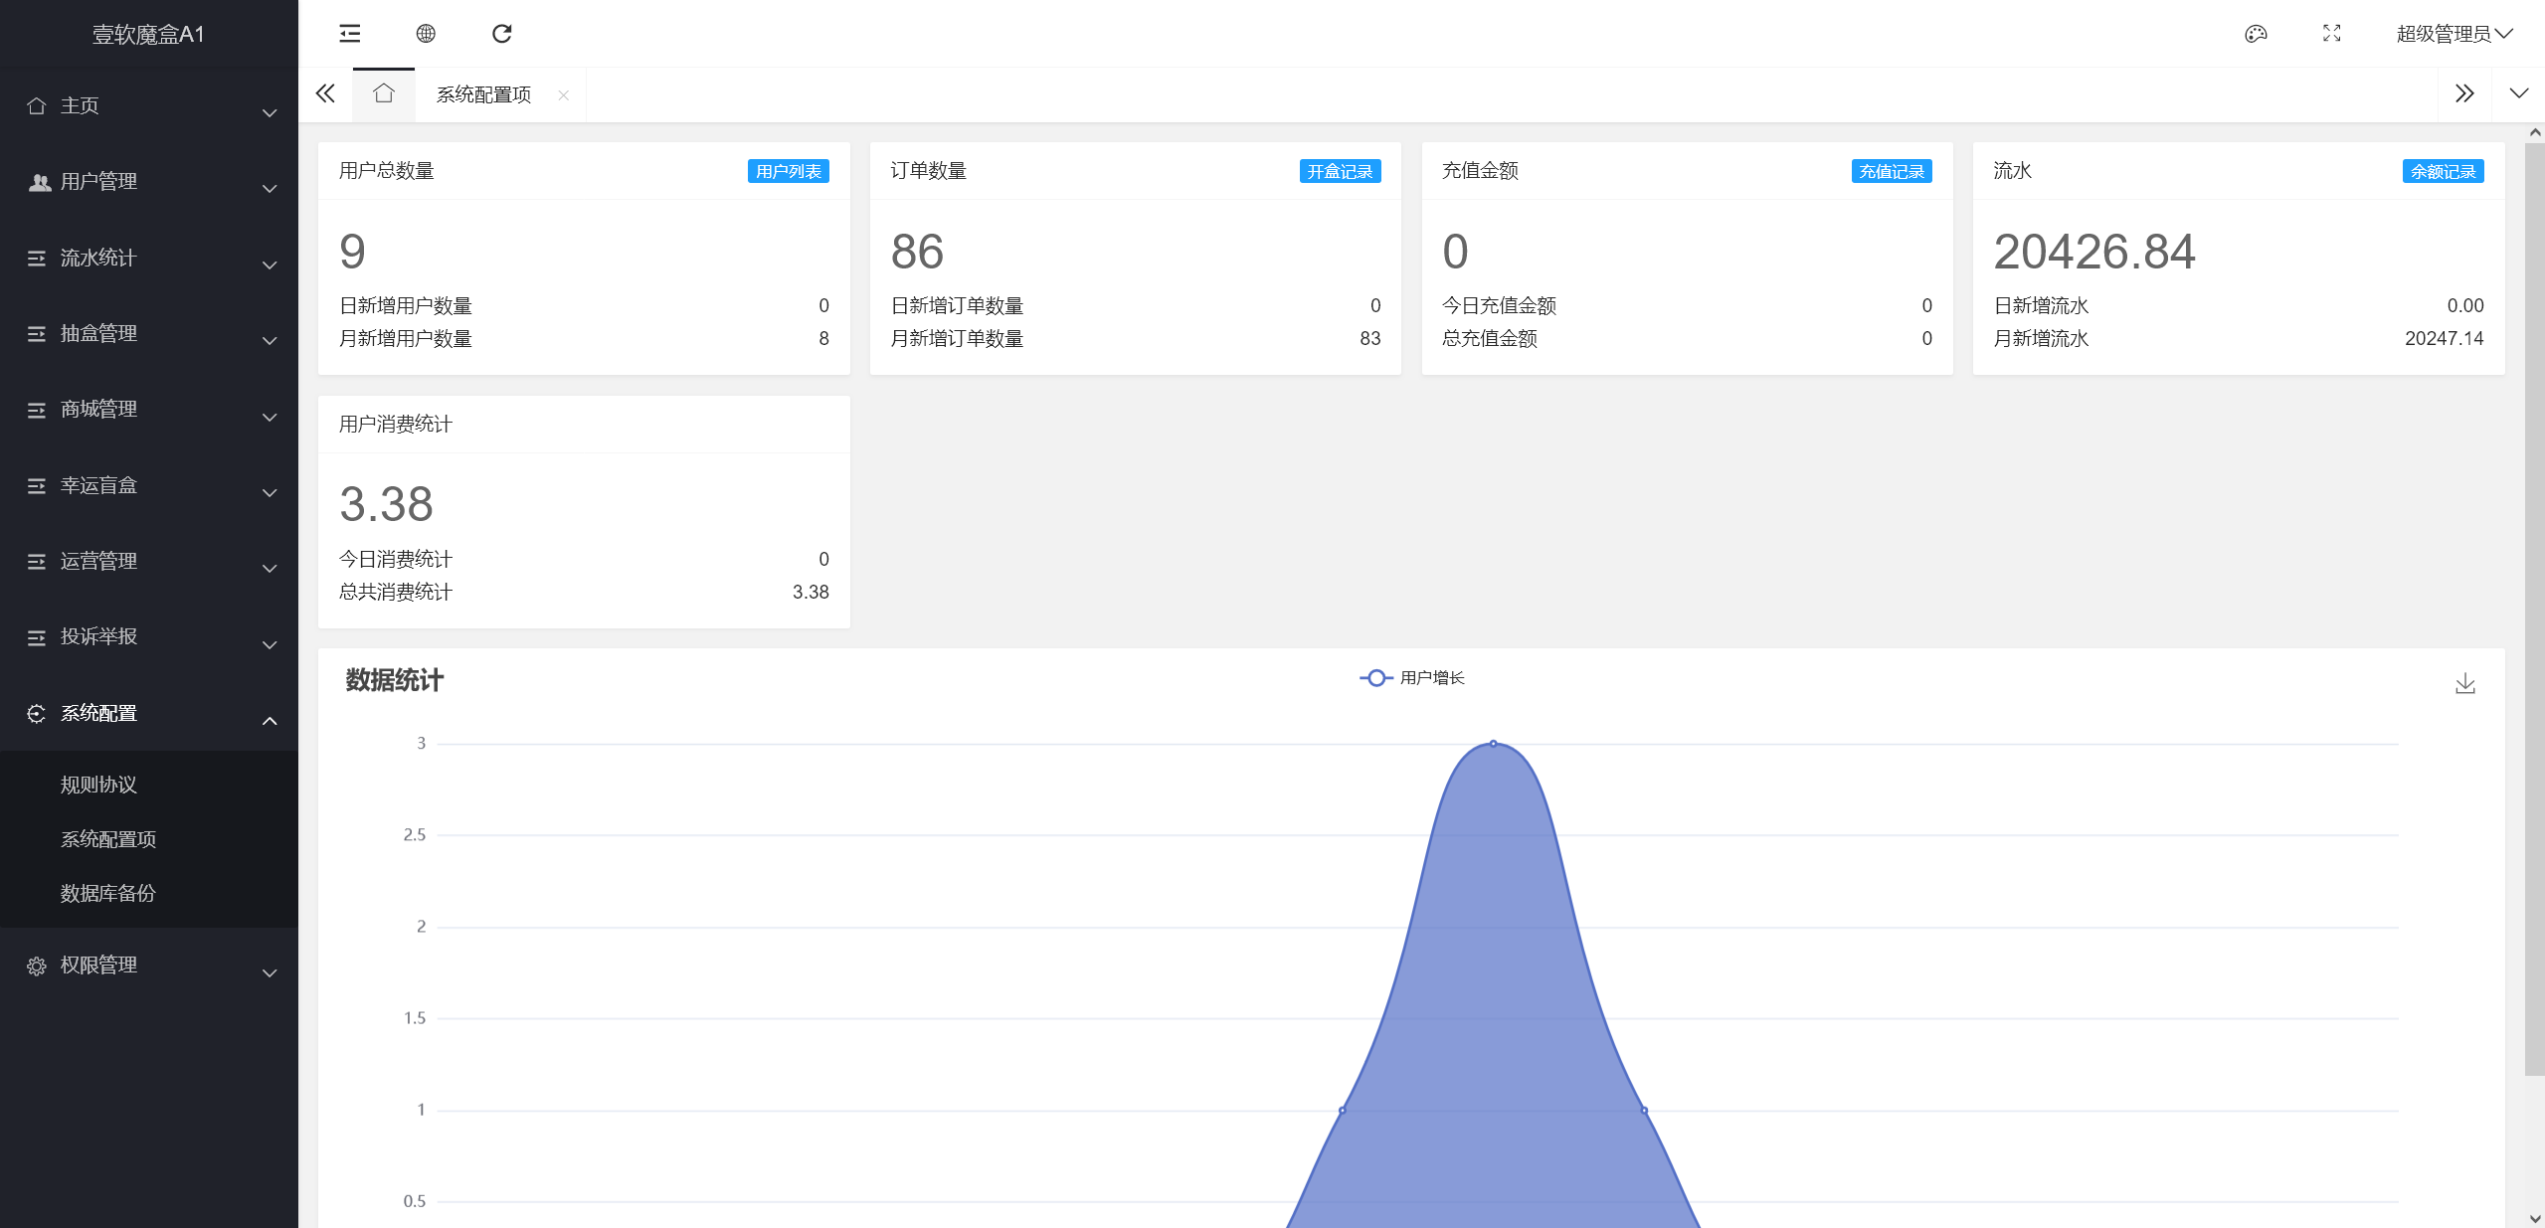Close the 系统配置项 tab
2545x1228 pixels.
coord(564,95)
